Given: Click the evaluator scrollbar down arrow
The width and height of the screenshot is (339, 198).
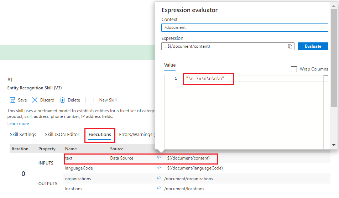Looking at the screenshot, I should [x=334, y=145].
